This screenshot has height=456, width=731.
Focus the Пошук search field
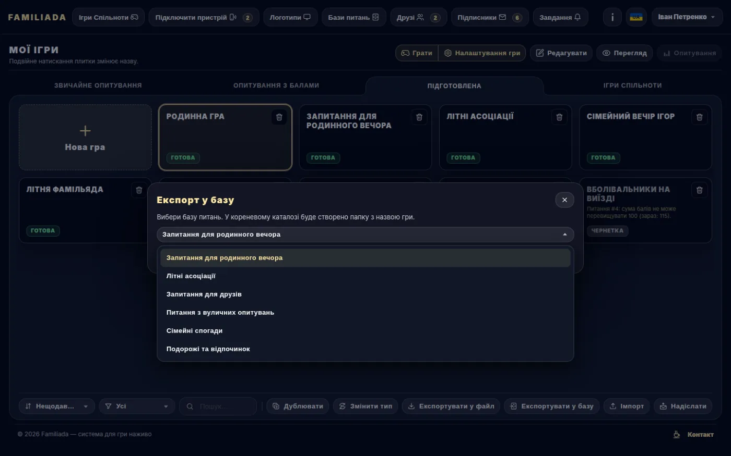[x=218, y=406]
